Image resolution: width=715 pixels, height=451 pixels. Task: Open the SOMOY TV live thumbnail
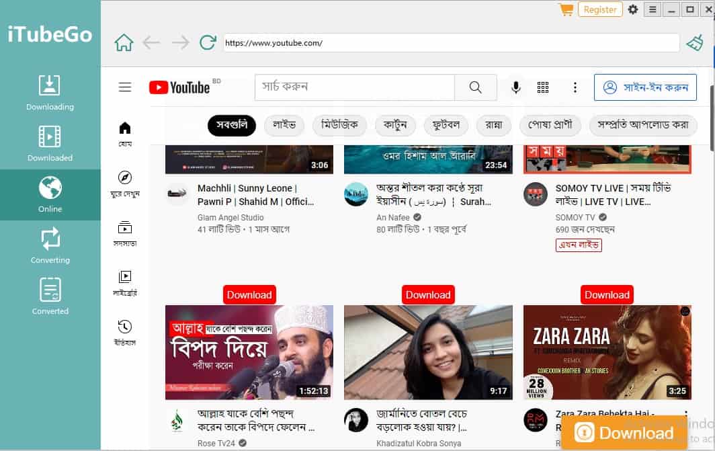[x=607, y=159]
